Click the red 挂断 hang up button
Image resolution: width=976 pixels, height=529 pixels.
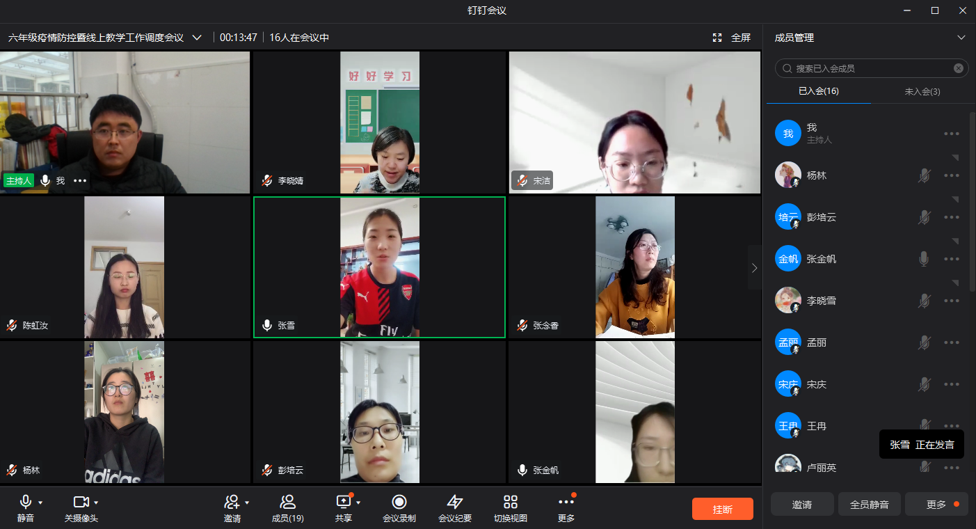click(x=722, y=509)
